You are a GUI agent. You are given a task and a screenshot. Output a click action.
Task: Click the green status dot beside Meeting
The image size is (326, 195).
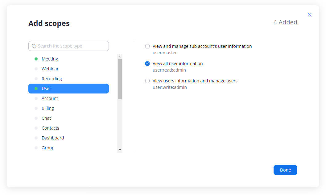tap(36, 59)
